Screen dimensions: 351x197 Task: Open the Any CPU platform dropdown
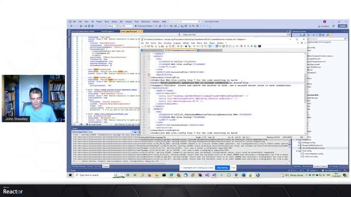(126, 26)
